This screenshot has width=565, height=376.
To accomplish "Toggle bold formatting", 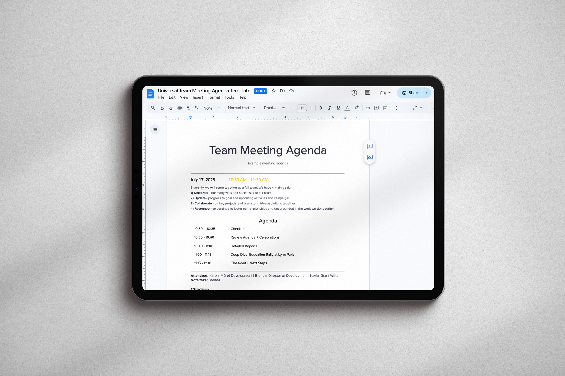I will [x=321, y=108].
